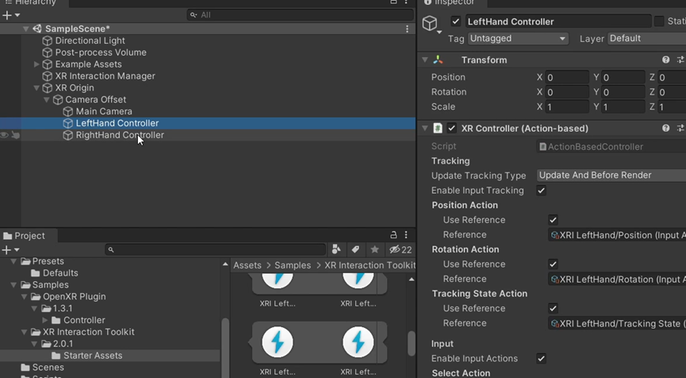Disable the XR Controller (Action-based) component

tap(452, 129)
